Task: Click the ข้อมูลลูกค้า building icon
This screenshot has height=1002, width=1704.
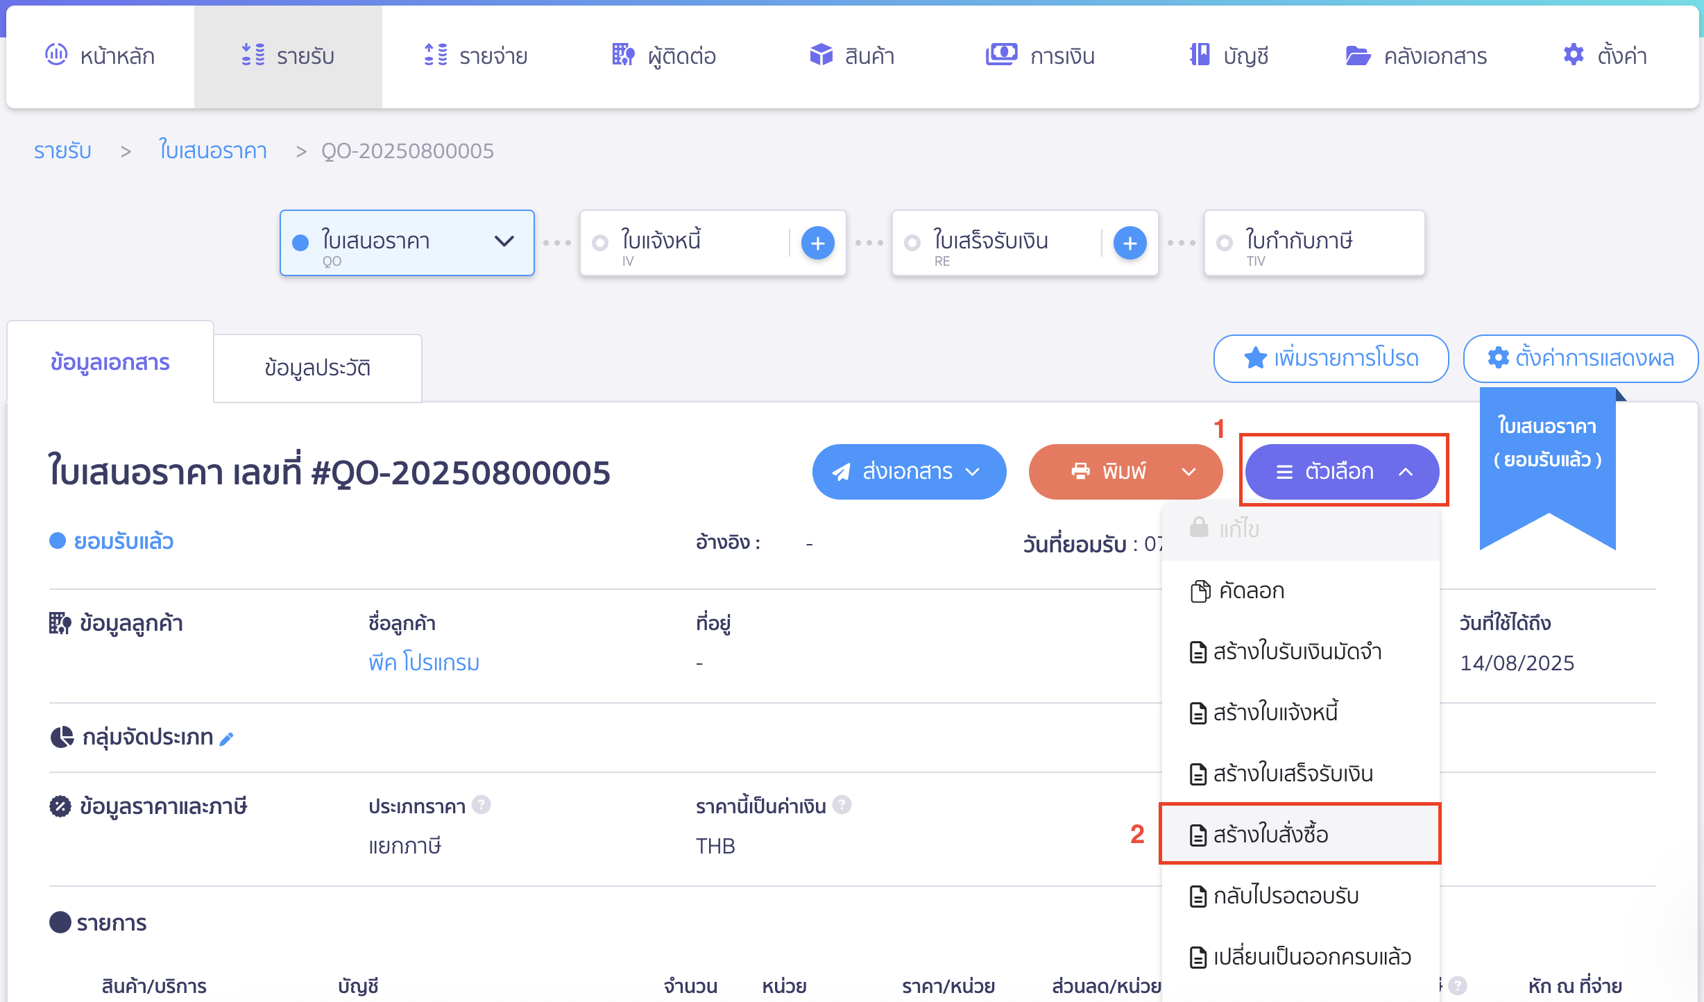Action: tap(60, 623)
